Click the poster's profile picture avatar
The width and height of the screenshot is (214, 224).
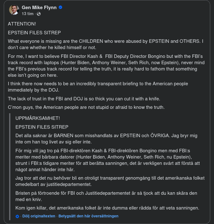(14, 10)
